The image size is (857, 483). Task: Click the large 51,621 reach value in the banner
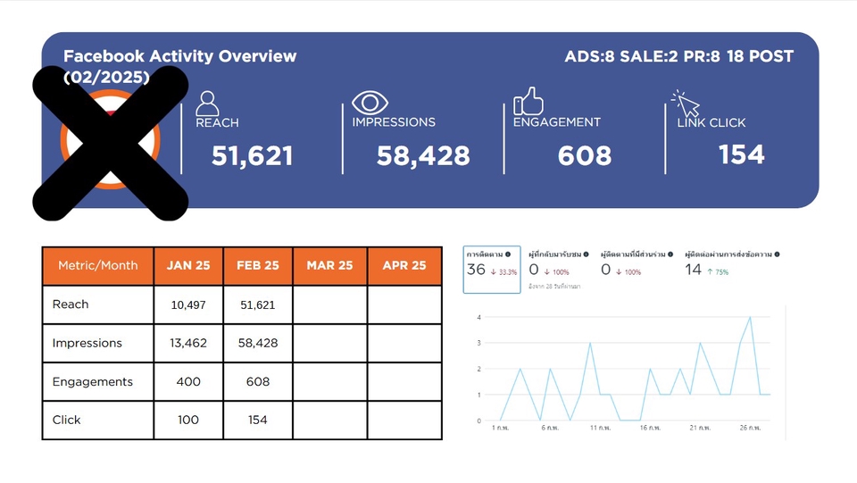[252, 155]
